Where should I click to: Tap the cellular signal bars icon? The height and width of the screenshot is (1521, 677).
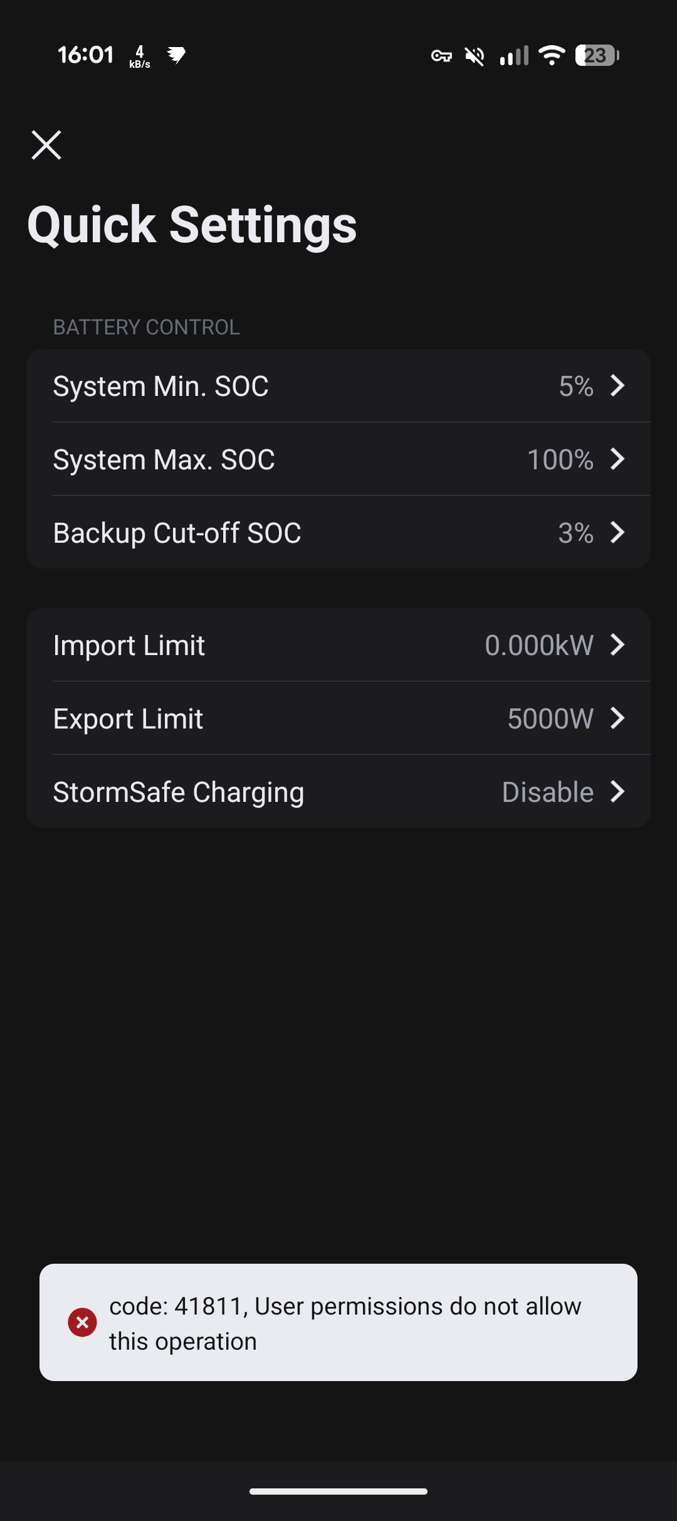pos(514,56)
